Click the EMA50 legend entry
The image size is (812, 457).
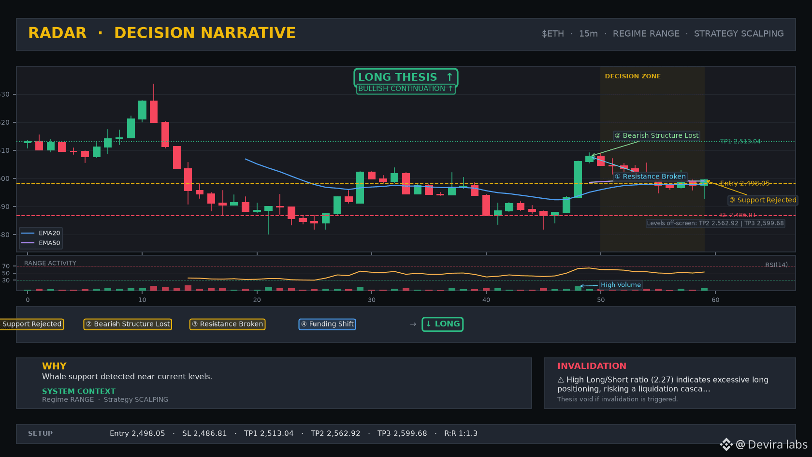coord(41,243)
